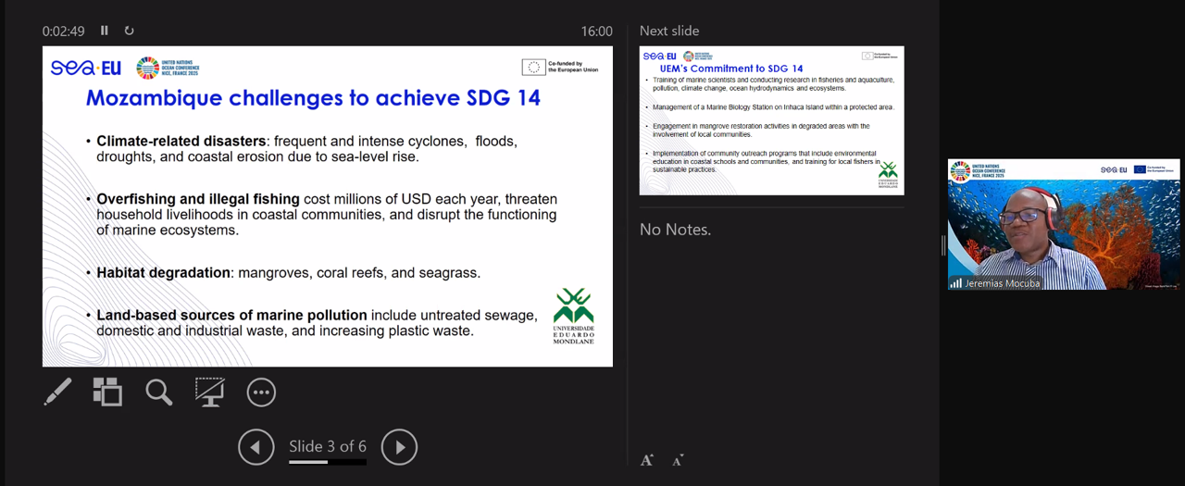
Task: Click the Mozambique challenges current slide
Action: pos(327,206)
